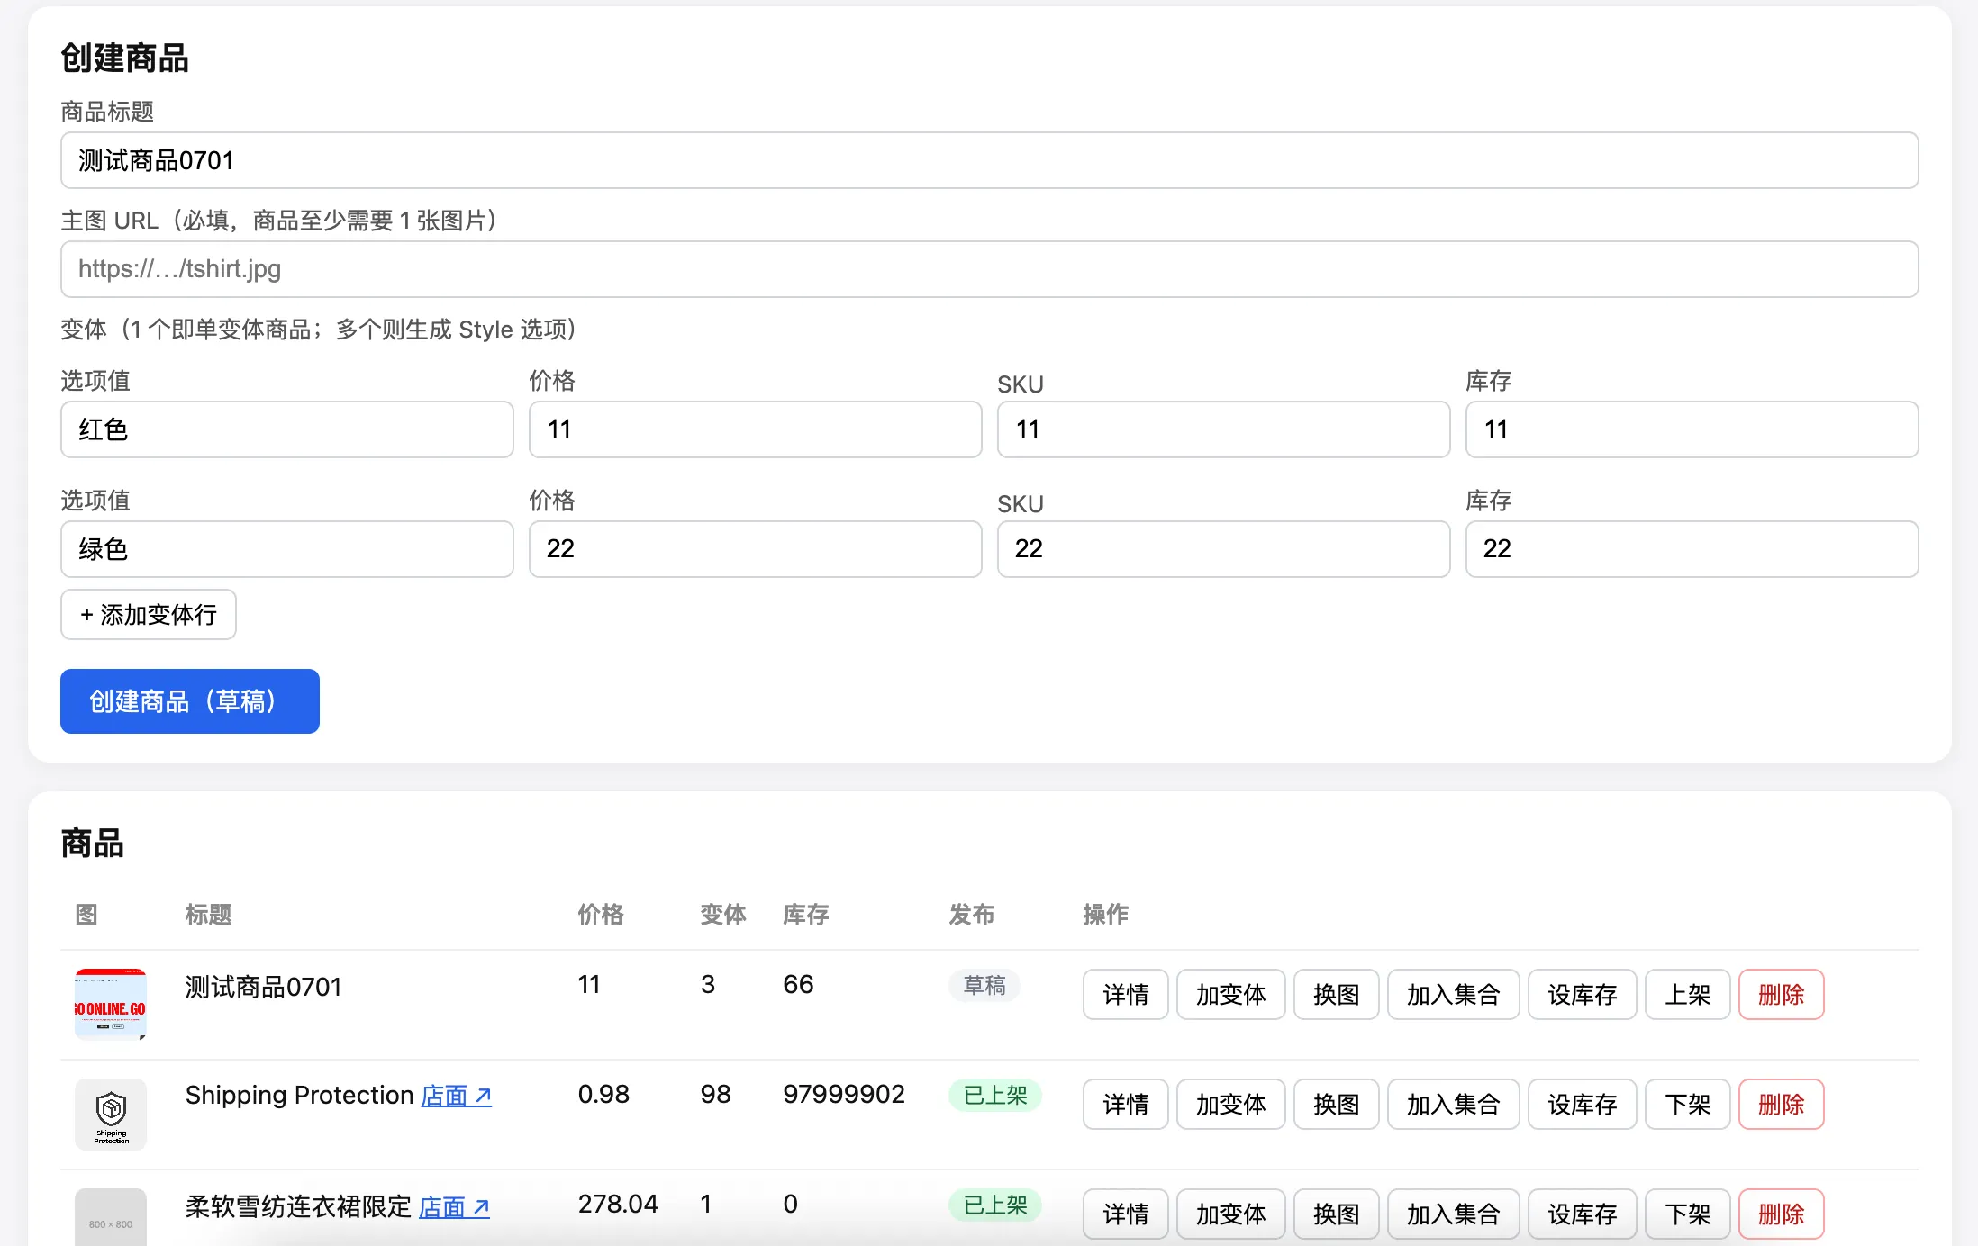Click the 测试商品0701 title in table
The image size is (1978, 1246).
click(x=264, y=987)
